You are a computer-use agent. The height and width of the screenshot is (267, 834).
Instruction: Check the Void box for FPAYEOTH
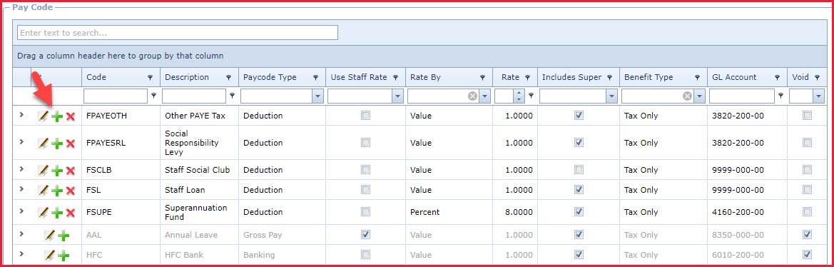point(808,116)
